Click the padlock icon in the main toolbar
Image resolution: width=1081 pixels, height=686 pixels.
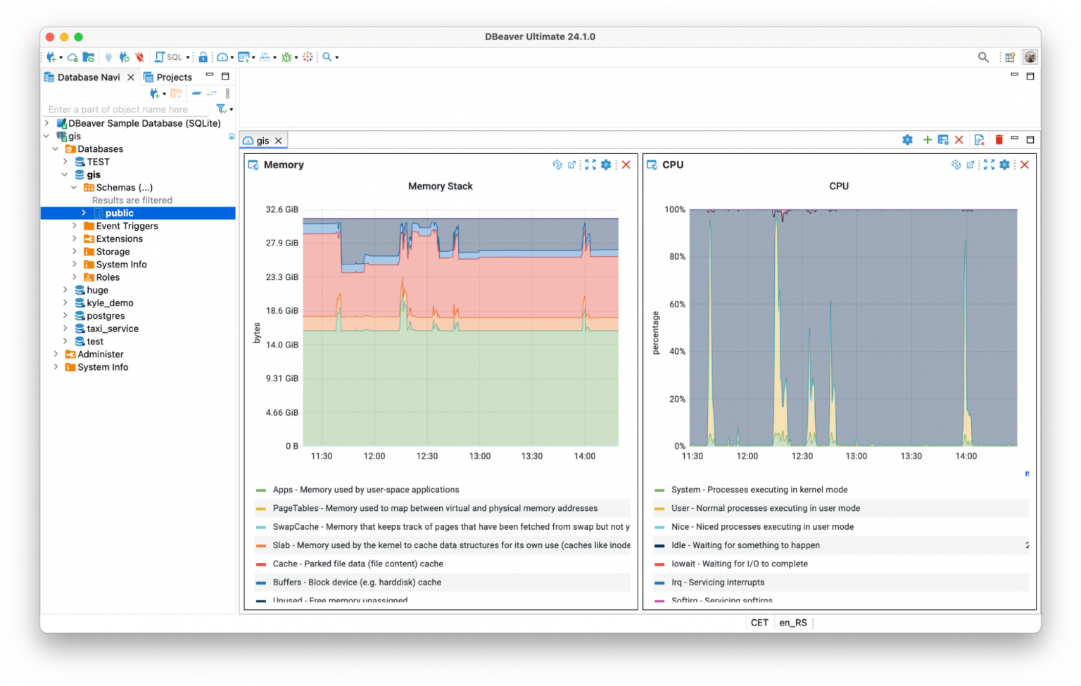(203, 57)
